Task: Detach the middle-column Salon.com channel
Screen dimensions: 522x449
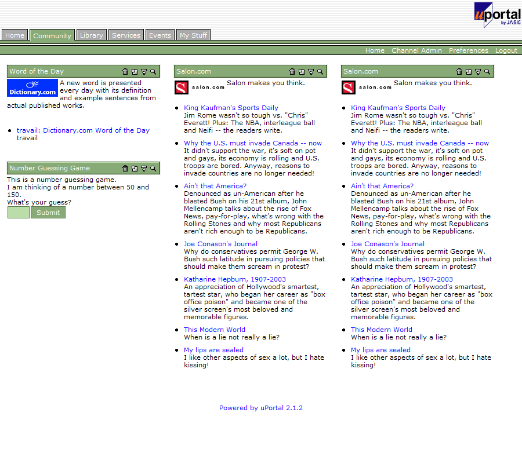Action: [302, 71]
